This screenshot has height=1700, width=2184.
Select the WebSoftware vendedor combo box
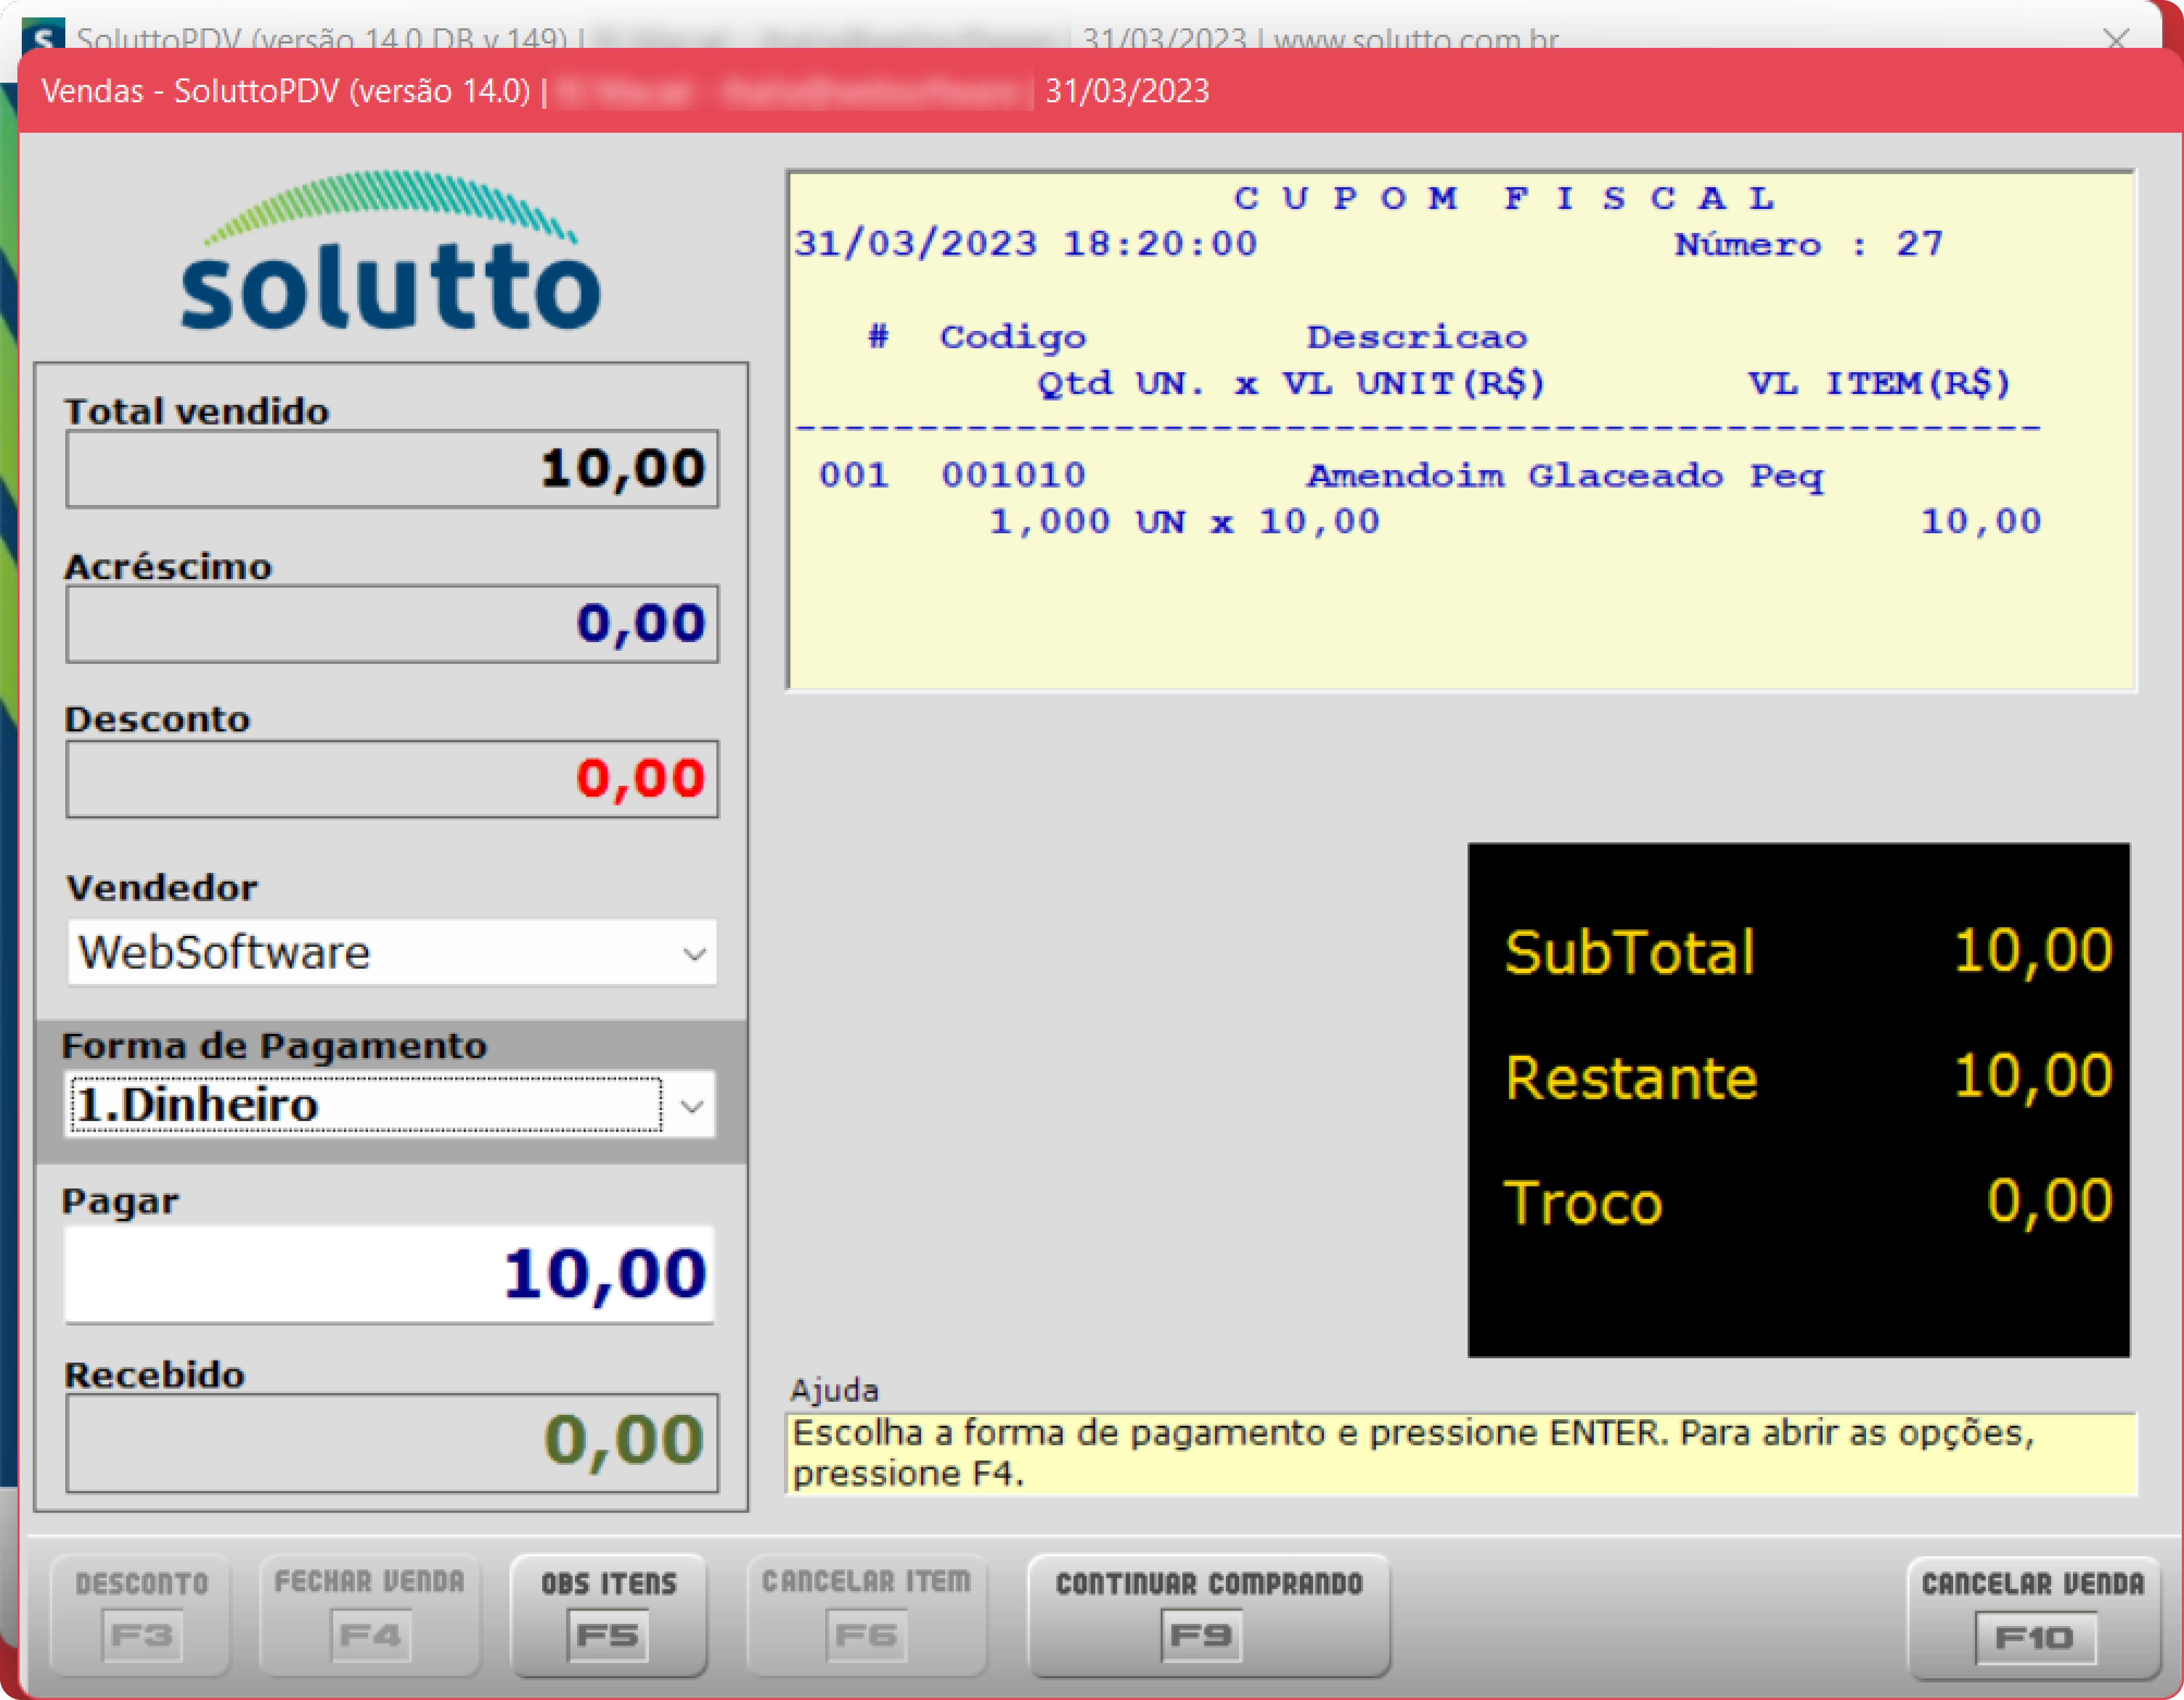(392, 952)
